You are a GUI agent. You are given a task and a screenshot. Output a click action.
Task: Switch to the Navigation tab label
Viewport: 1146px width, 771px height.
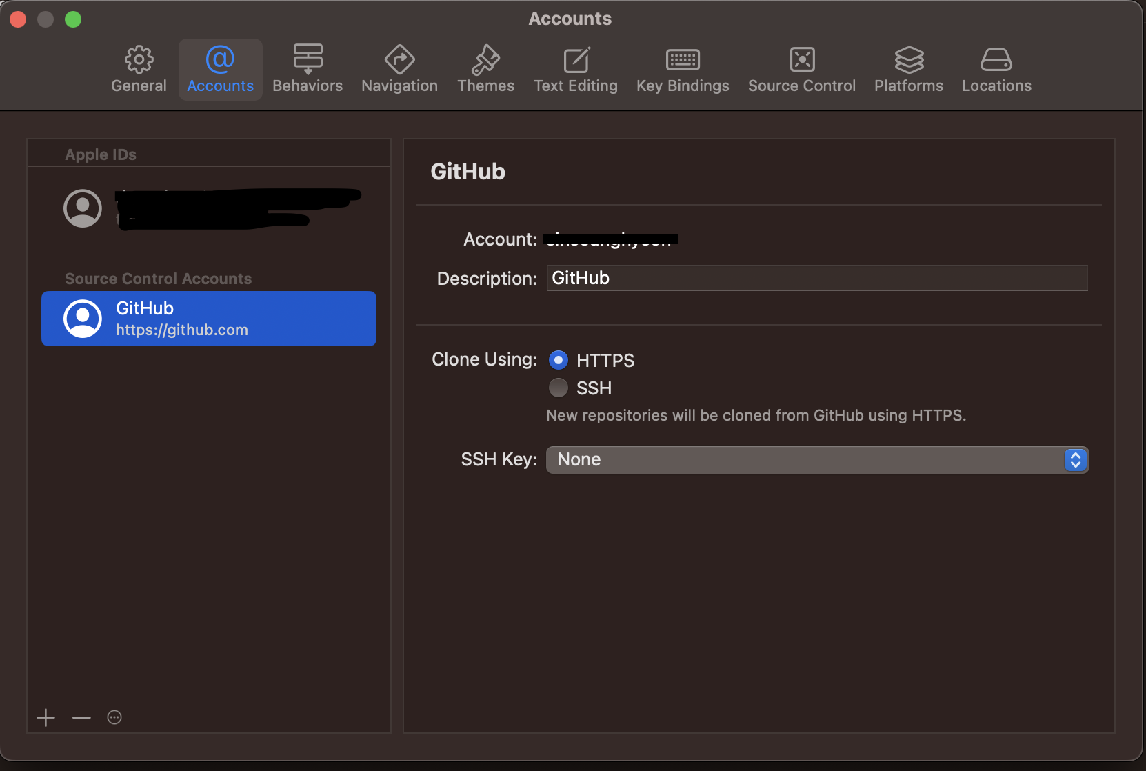(400, 86)
